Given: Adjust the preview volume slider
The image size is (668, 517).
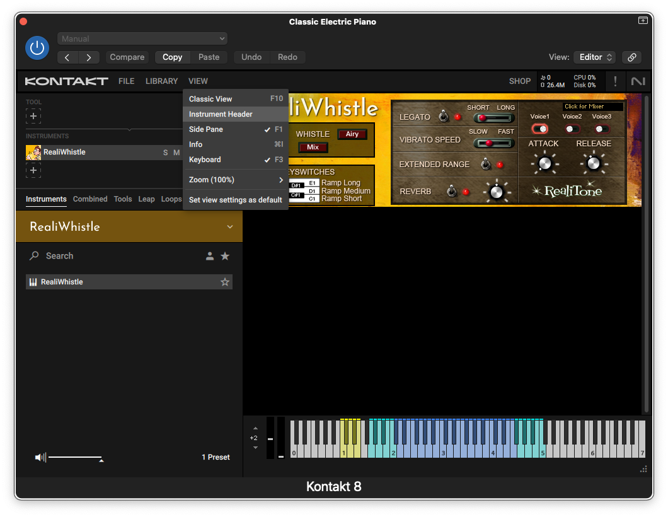Looking at the screenshot, I should pyautogui.click(x=76, y=457).
